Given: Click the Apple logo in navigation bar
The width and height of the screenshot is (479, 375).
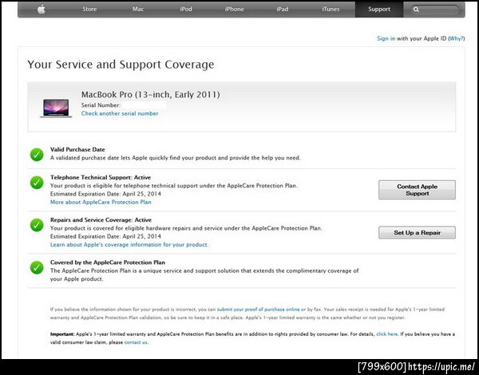Looking at the screenshot, I should pos(42,9).
